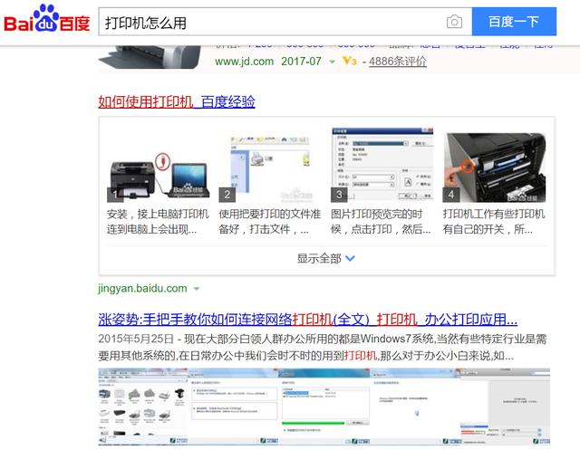Expand the dropdown arrow beside jd.com date
Image resolution: width=580 pixels, height=450 pixels.
[x=333, y=62]
